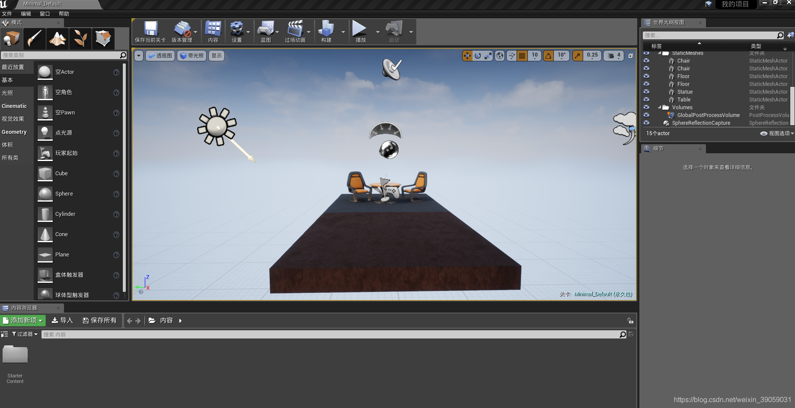Open the Perspective view mode dropdown

[160, 56]
